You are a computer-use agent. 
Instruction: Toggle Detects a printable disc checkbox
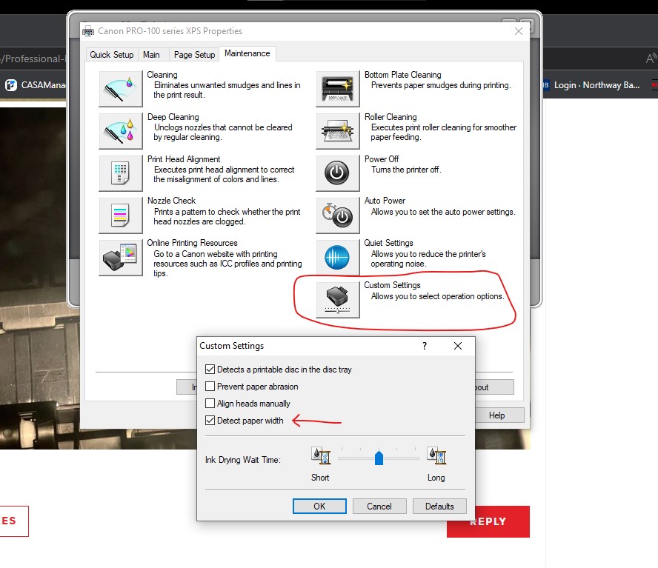click(x=210, y=369)
